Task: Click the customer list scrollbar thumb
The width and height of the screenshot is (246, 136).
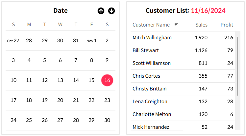Action: [x=238, y=66]
